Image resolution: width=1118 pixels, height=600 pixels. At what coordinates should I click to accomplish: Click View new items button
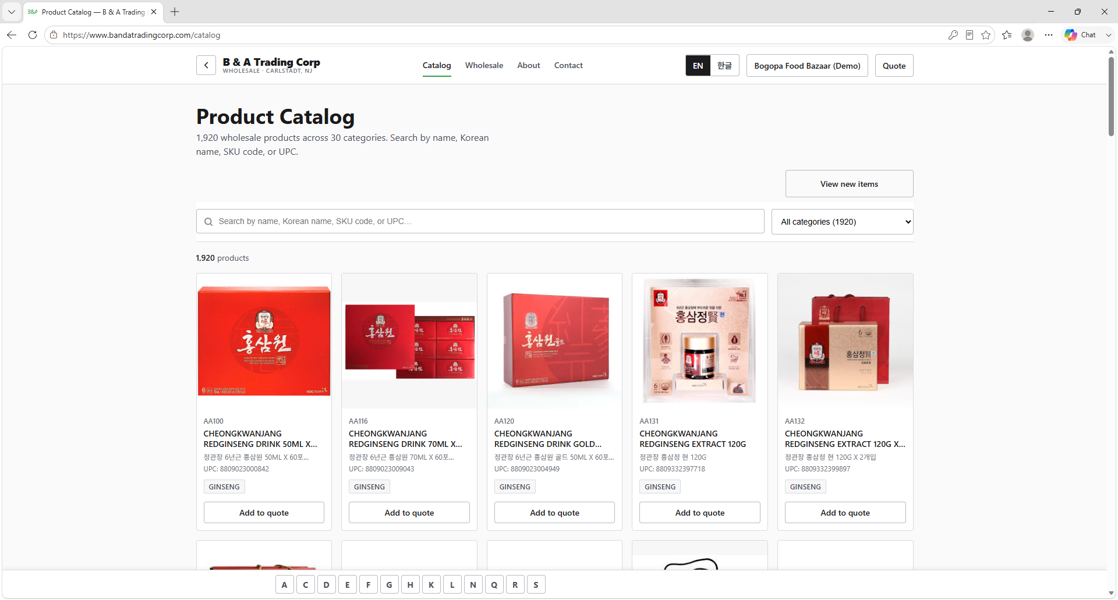pos(849,184)
